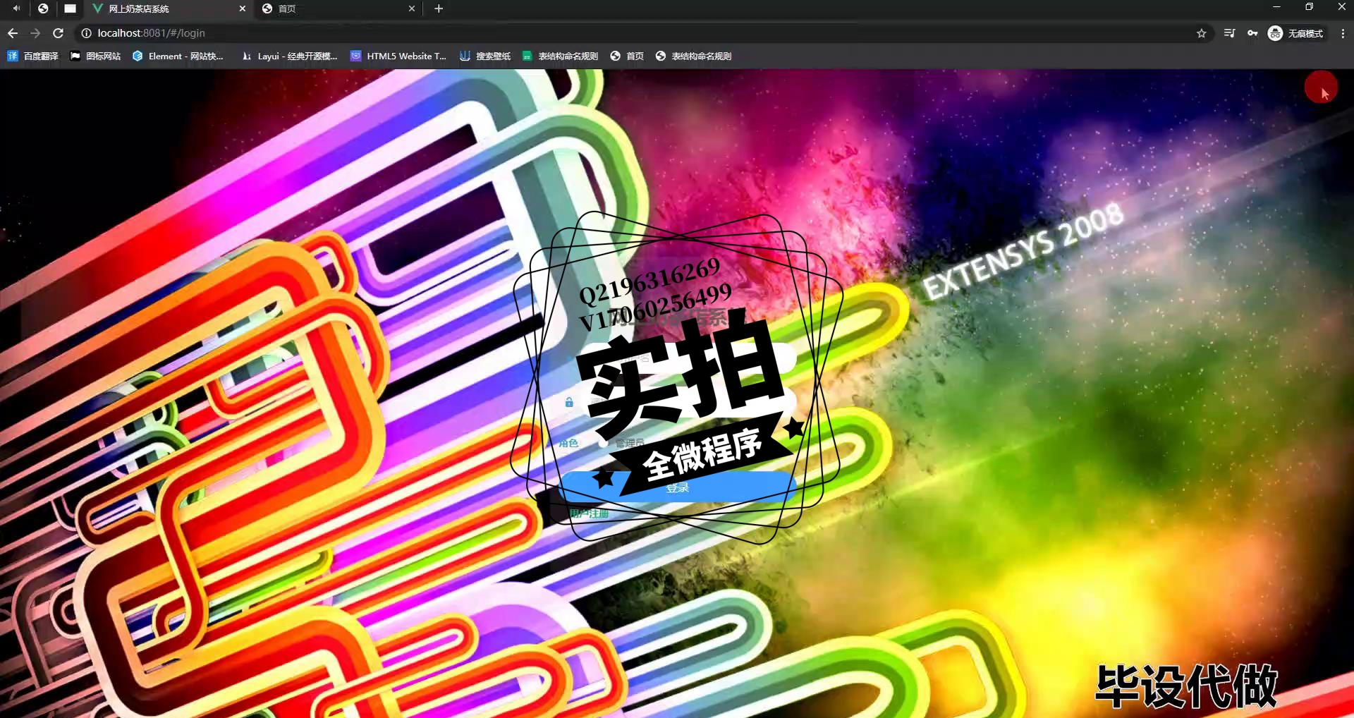The width and height of the screenshot is (1354, 718).
Task: Focus the address bar showing localhost:8081/#/login
Action: tap(635, 33)
